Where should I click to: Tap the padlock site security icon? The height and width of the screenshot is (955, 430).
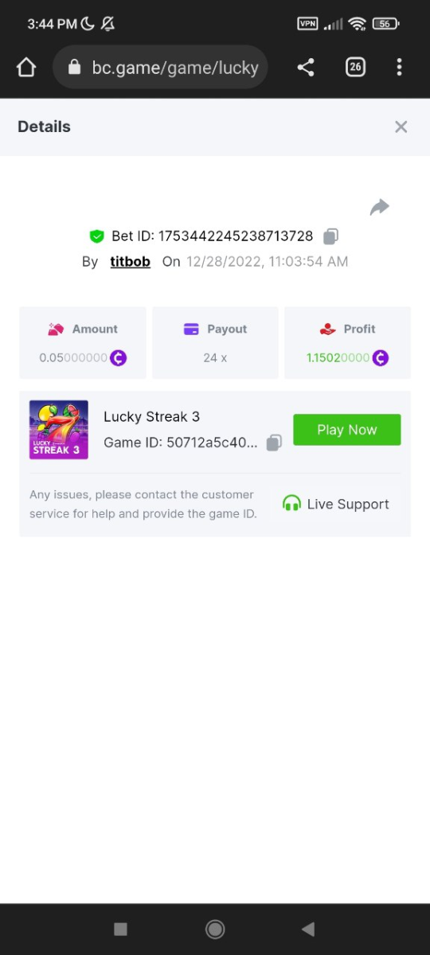pyautogui.click(x=75, y=68)
